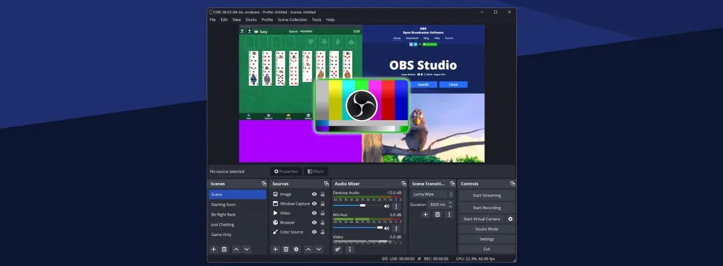Open the Edit menu

(224, 20)
